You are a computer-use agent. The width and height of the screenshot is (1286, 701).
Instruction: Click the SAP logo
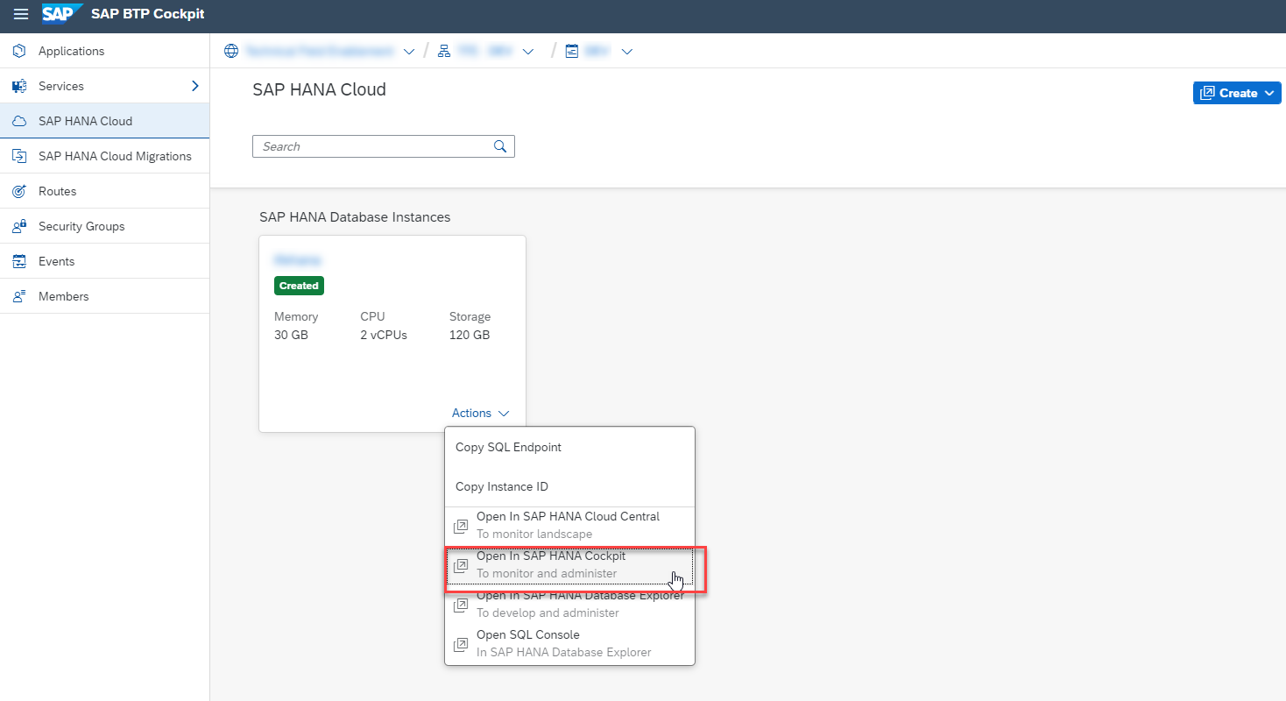[62, 13]
